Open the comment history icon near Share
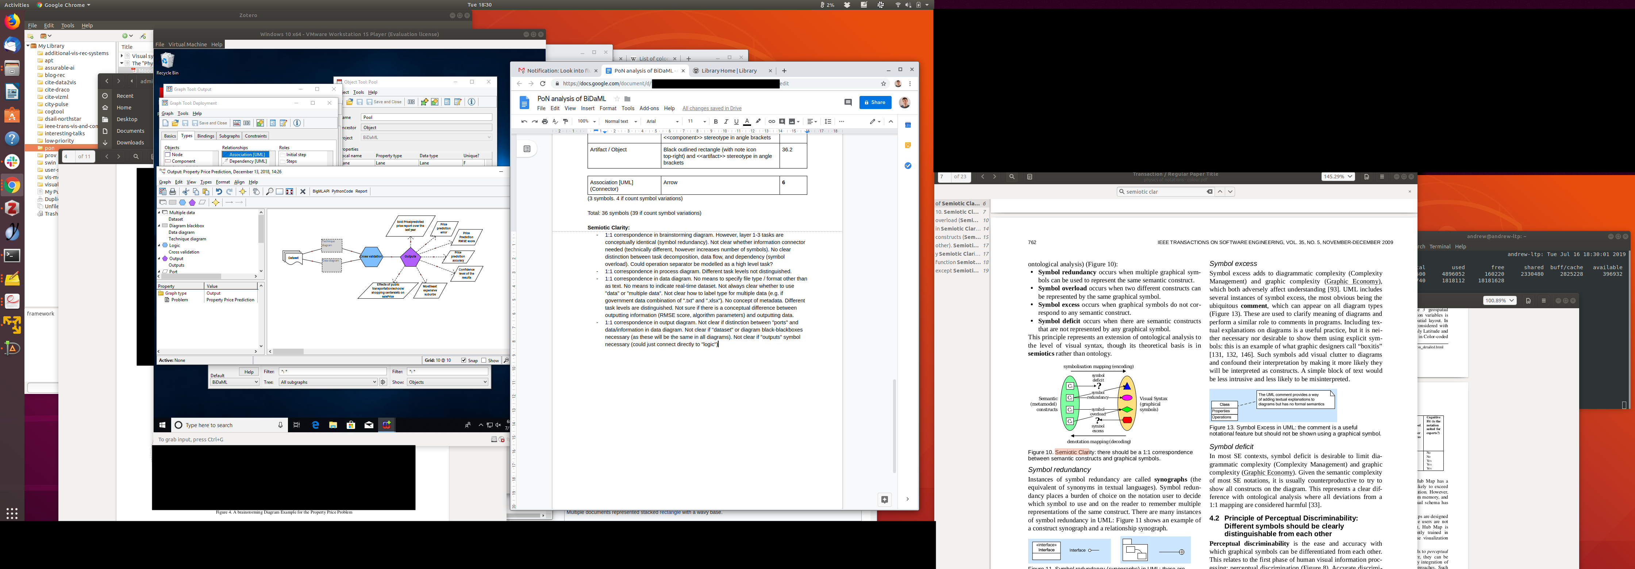The image size is (1635, 569). click(847, 102)
